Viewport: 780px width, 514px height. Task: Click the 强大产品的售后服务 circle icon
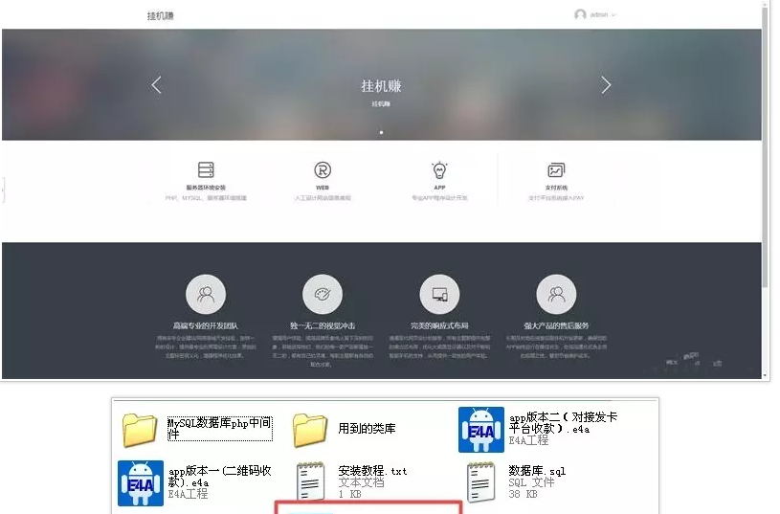(556, 294)
